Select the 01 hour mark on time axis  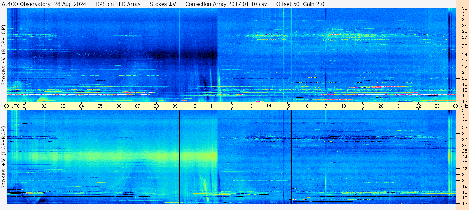25,106
